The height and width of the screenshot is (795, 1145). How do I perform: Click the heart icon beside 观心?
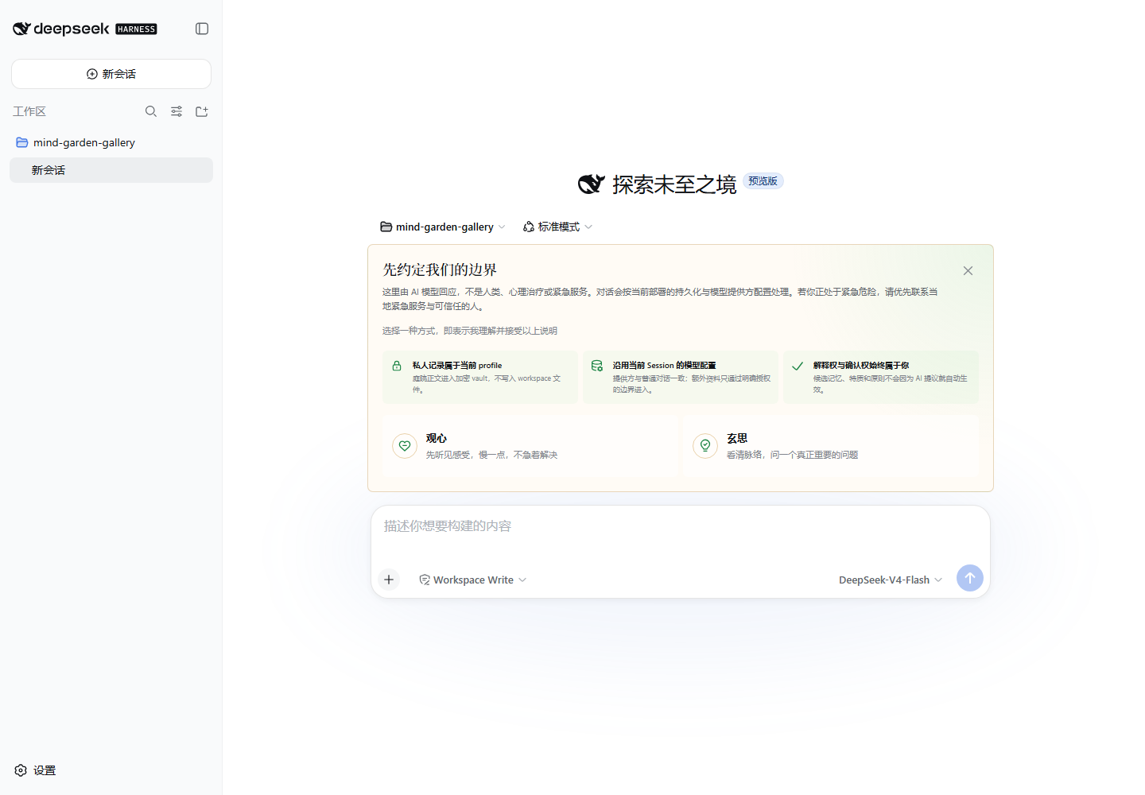[405, 446]
